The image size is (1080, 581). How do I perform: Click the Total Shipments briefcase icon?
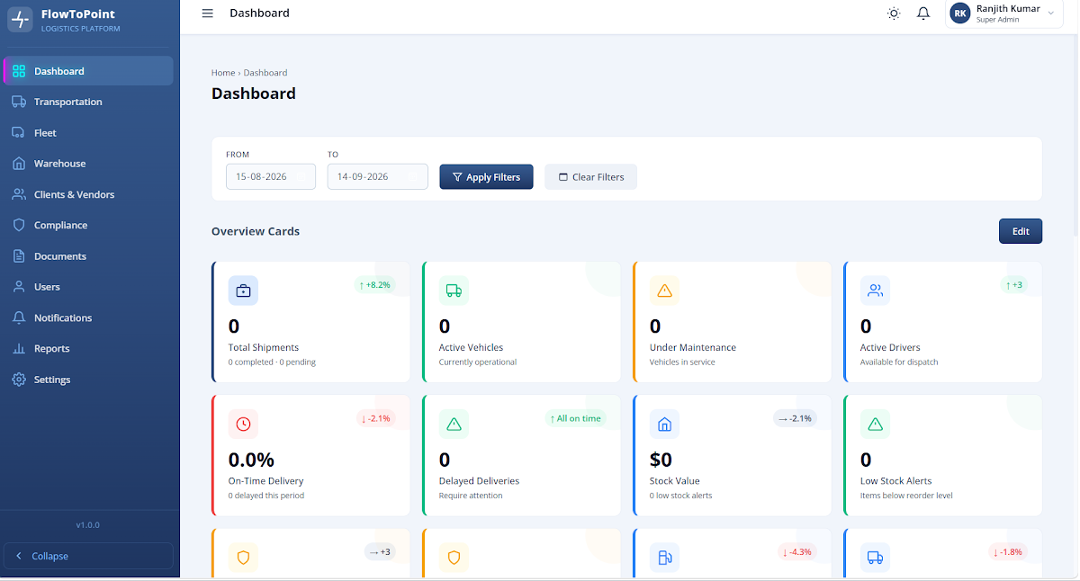point(243,290)
